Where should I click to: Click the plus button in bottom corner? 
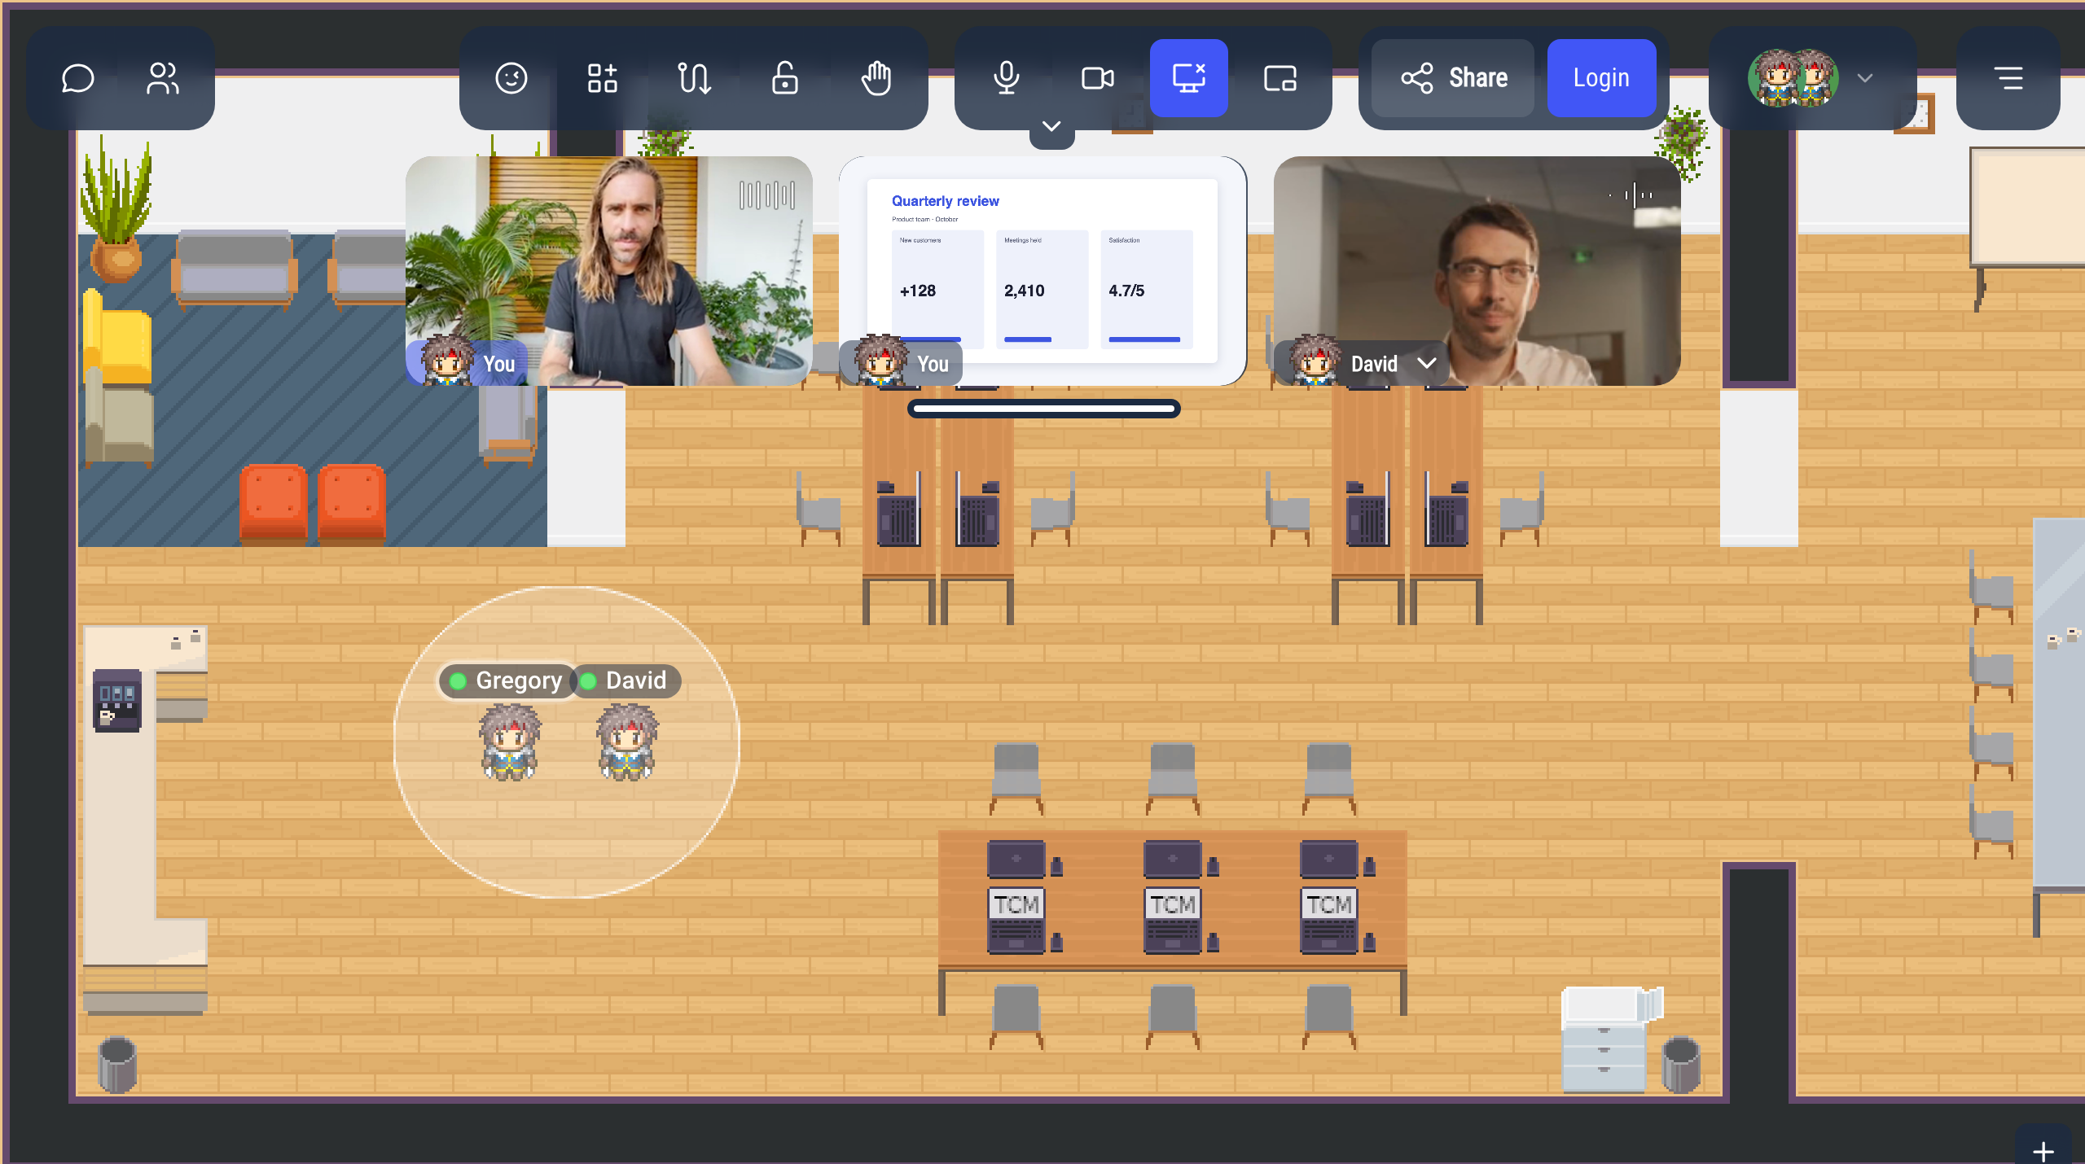tap(2043, 1151)
